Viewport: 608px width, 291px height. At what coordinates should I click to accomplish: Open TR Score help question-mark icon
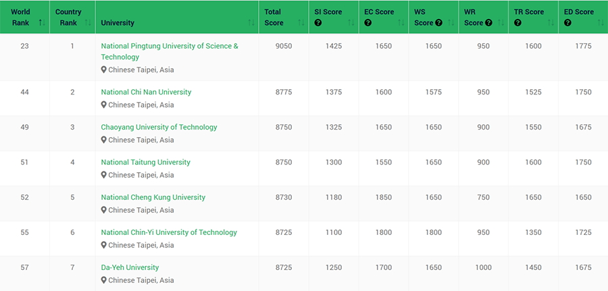[x=517, y=23]
